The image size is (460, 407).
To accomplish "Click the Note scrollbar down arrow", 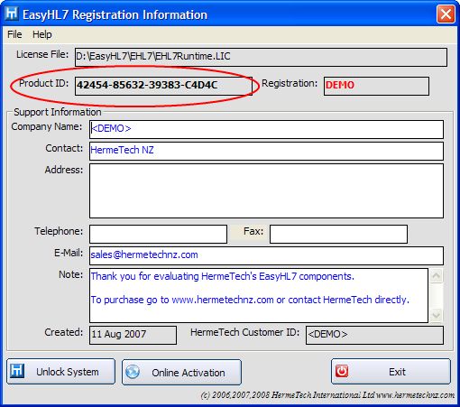I will tap(436, 315).
